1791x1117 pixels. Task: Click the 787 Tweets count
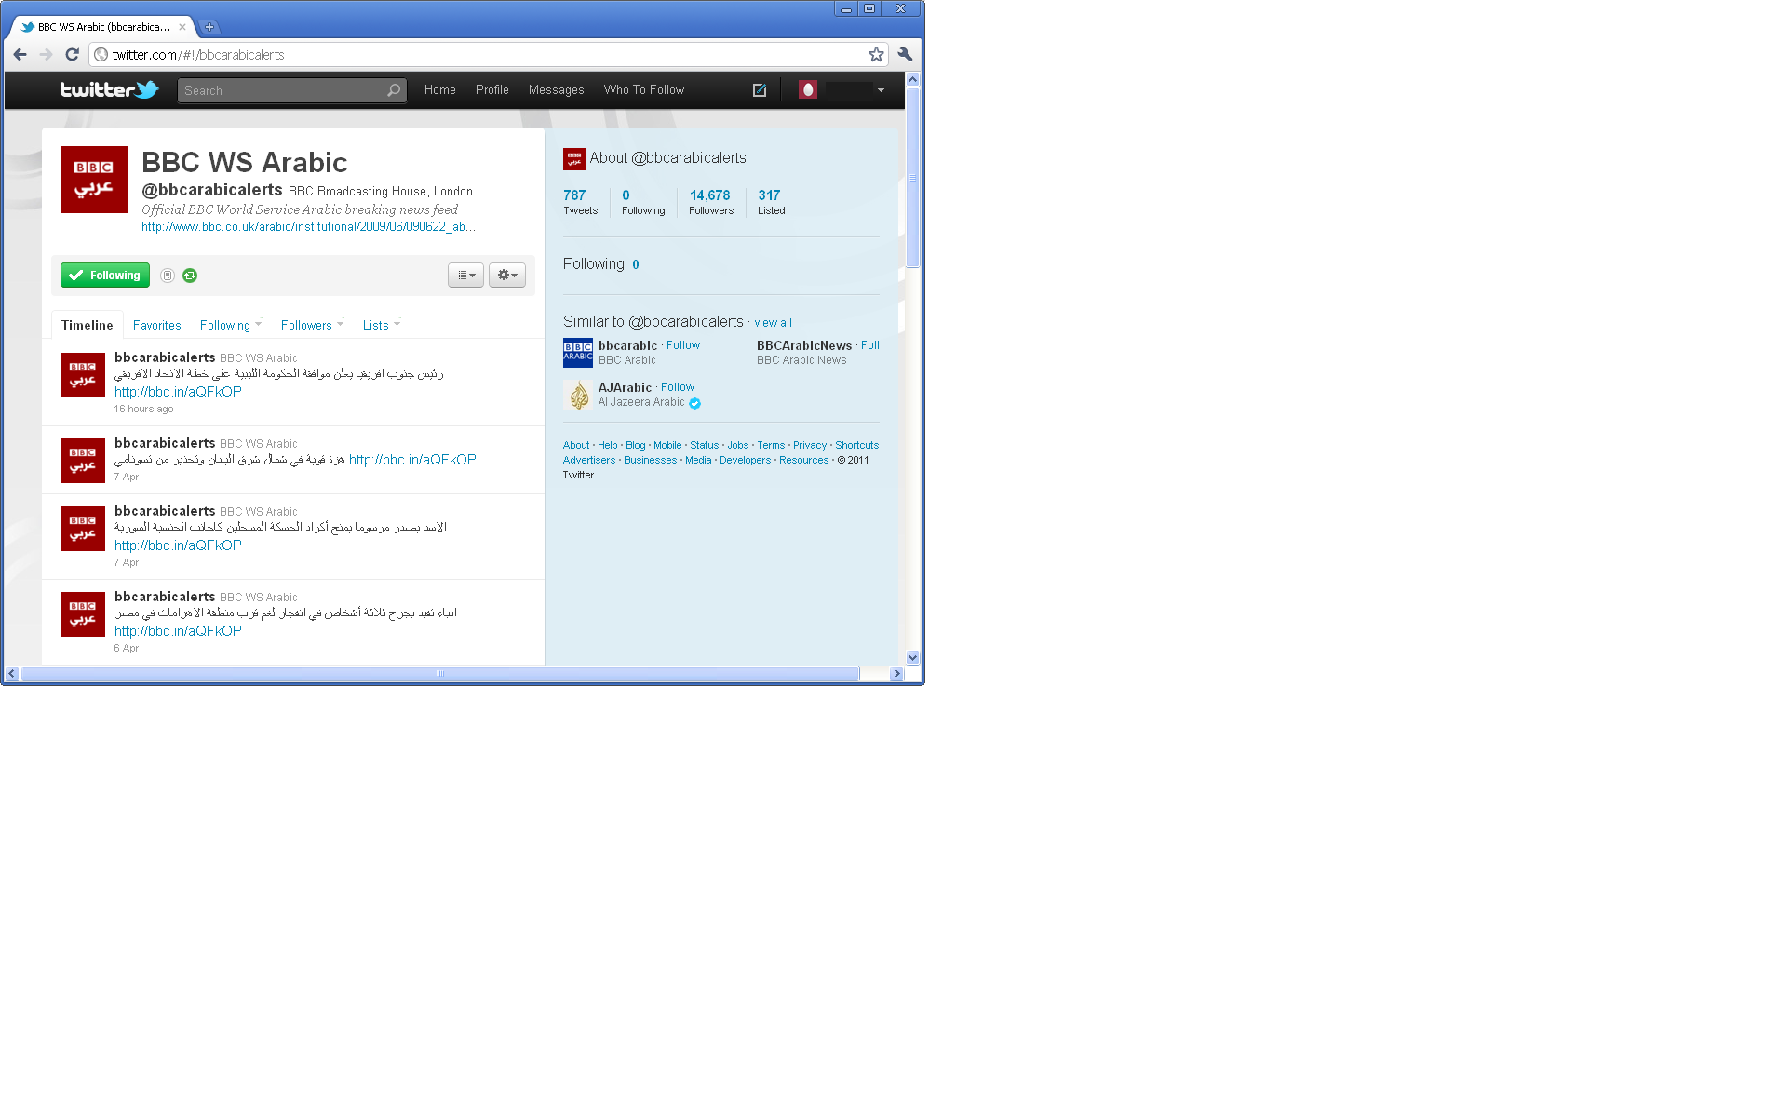580,202
